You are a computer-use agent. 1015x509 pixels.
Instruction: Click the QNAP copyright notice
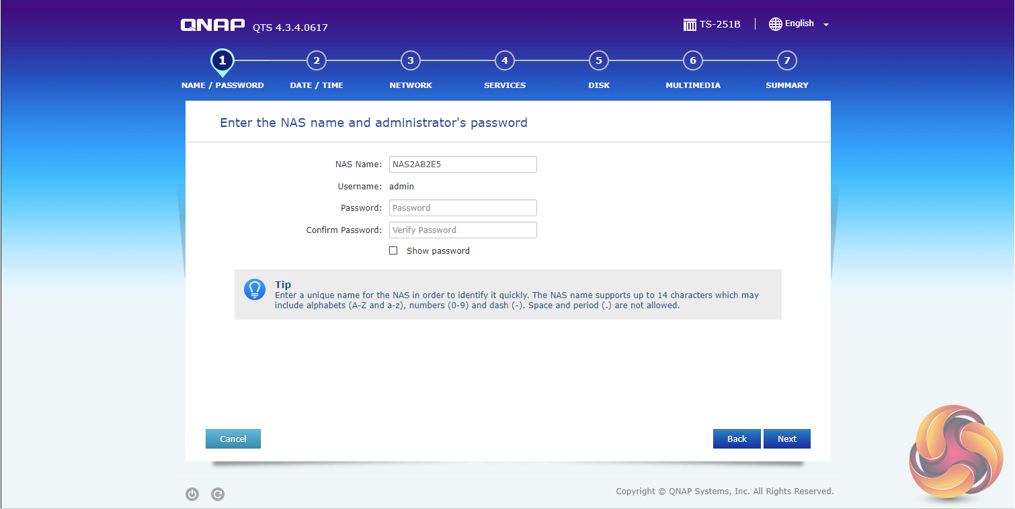pyautogui.click(x=725, y=492)
